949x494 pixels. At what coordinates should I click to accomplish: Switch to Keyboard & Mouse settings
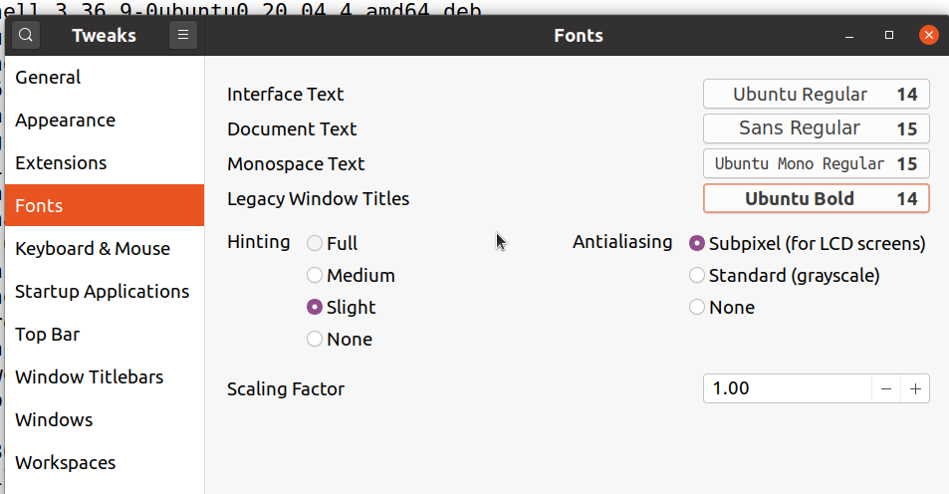pos(93,249)
